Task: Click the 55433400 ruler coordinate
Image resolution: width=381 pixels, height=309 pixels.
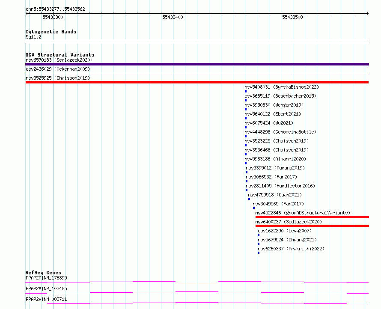Action: (173, 17)
